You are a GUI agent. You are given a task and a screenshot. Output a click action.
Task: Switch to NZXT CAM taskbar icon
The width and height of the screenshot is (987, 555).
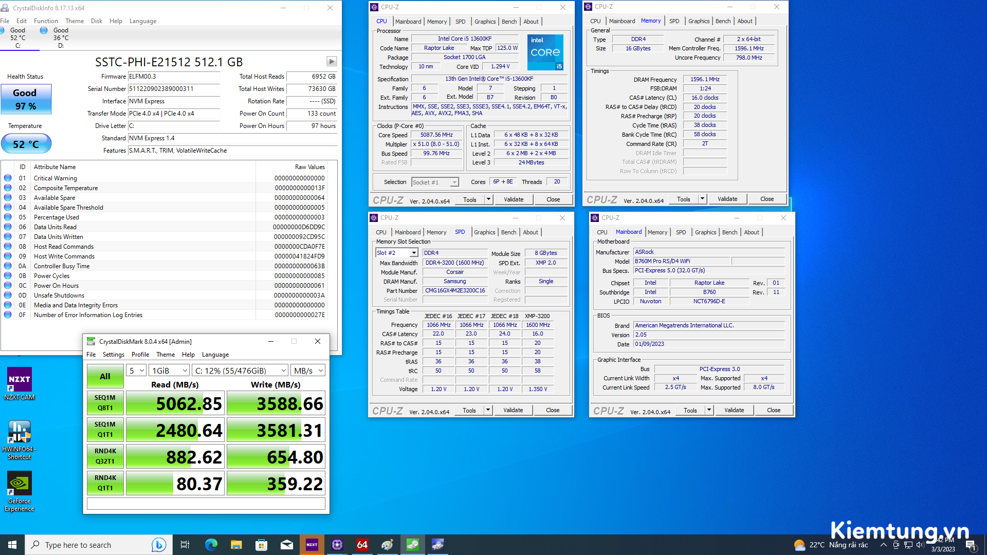tap(312, 545)
